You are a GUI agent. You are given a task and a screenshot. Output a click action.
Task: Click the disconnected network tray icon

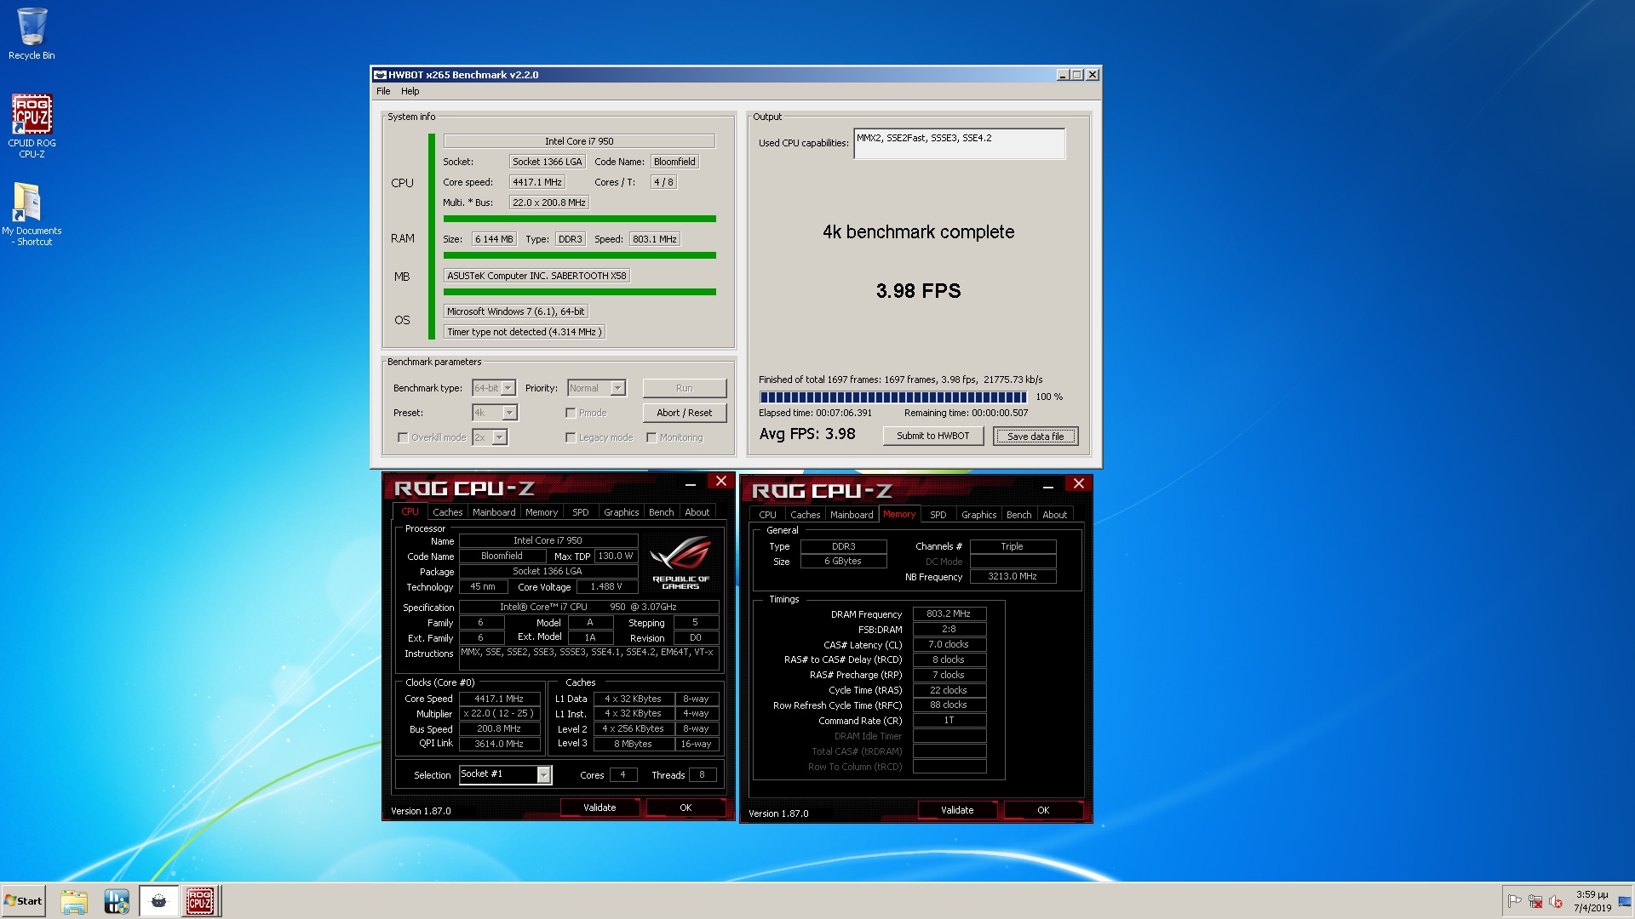1535,901
